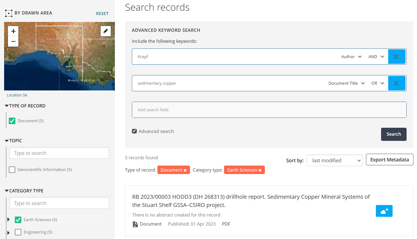Focus the sedimentary copper keyword input
417x239 pixels.
coord(230,83)
